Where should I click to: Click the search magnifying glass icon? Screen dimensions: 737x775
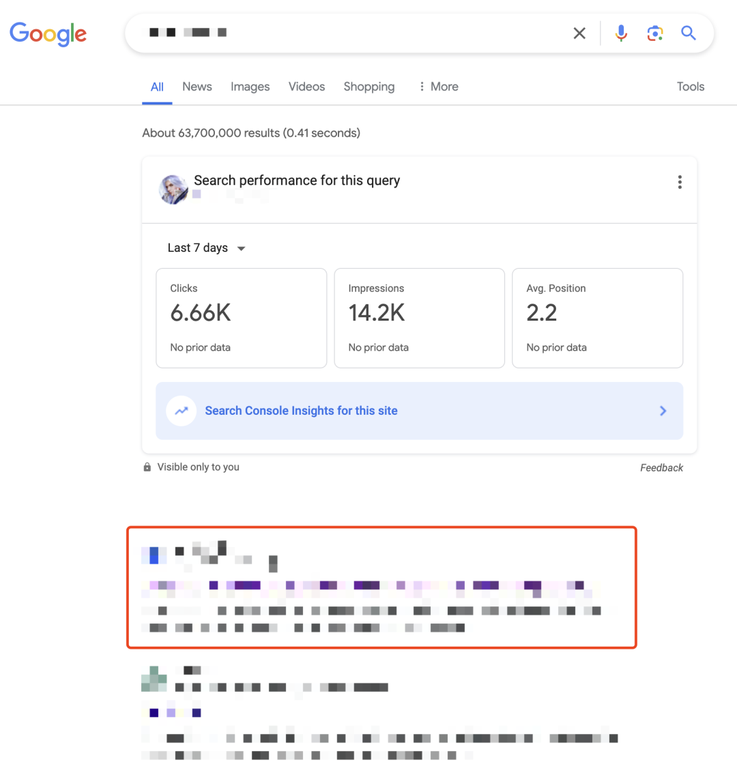pyautogui.click(x=688, y=33)
